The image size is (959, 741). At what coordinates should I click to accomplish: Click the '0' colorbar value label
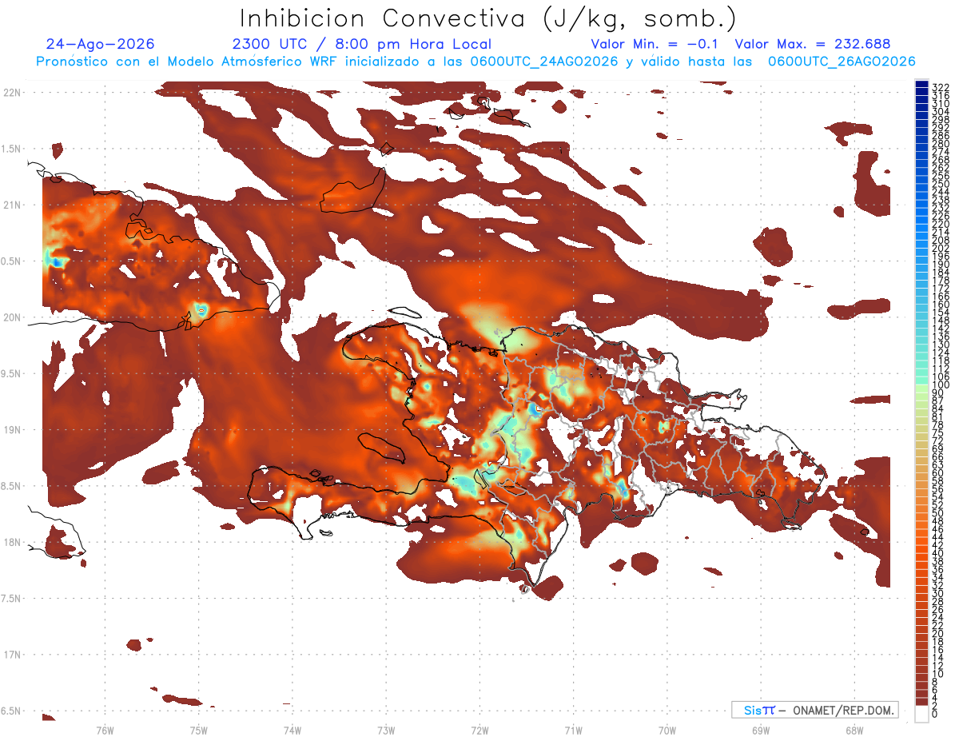pos(935,715)
